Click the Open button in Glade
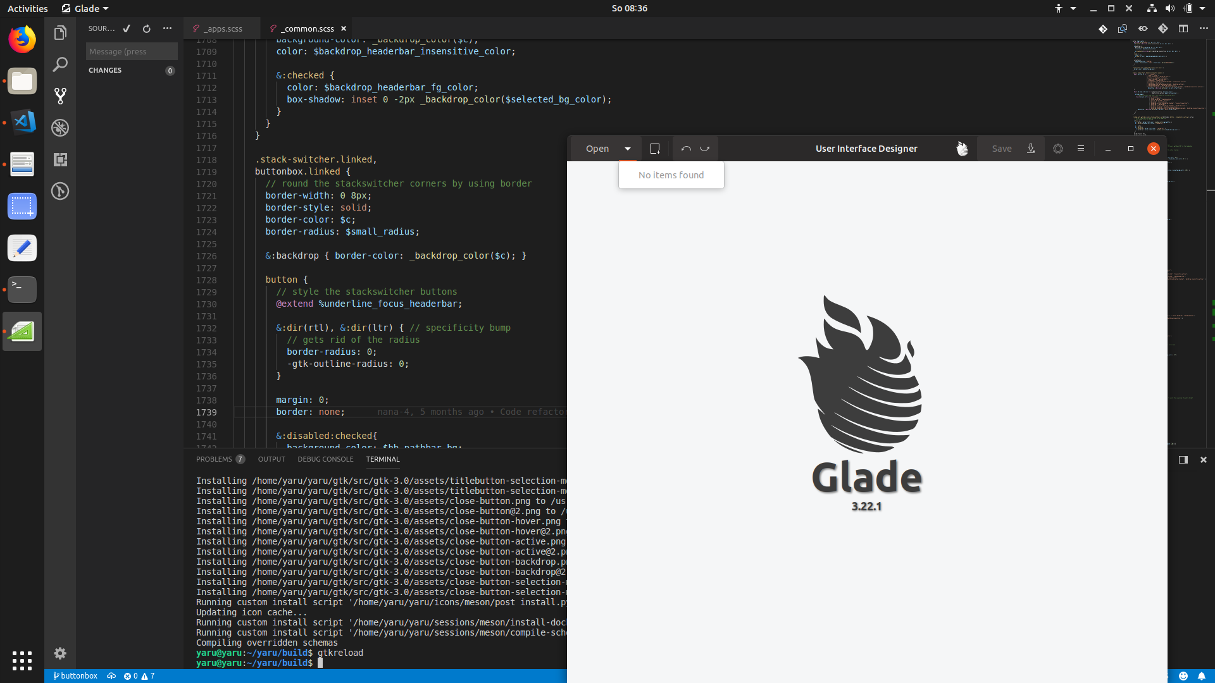 (597, 149)
